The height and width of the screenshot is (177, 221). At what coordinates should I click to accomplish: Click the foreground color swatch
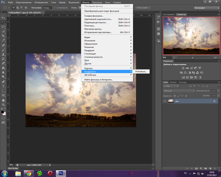coord(2,111)
